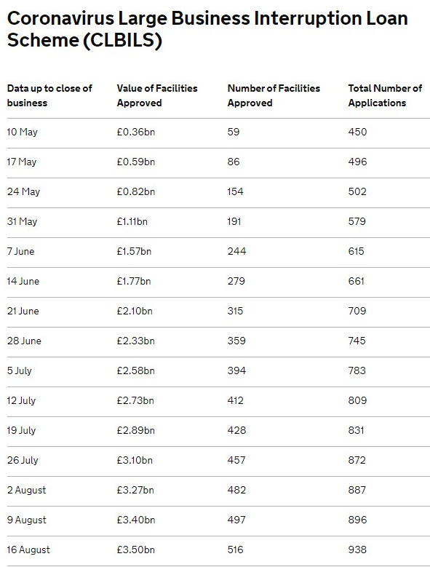Click the 745 applications cell for 28 June
This screenshot has width=430, height=567.
357,341
